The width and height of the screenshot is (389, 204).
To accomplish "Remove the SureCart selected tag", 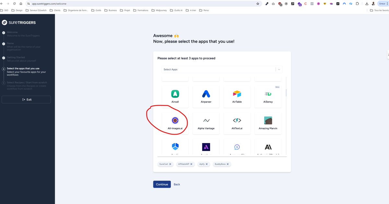I will pos(170,164).
